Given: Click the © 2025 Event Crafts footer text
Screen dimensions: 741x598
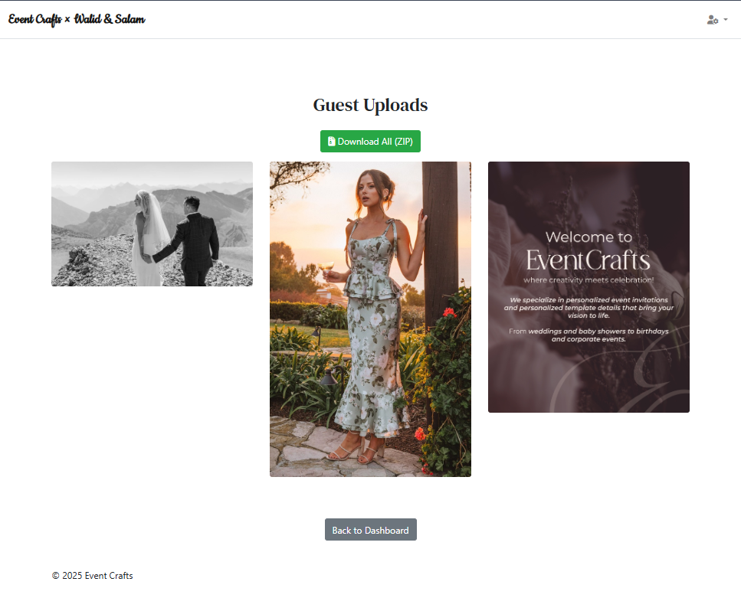Looking at the screenshot, I should (x=92, y=575).
